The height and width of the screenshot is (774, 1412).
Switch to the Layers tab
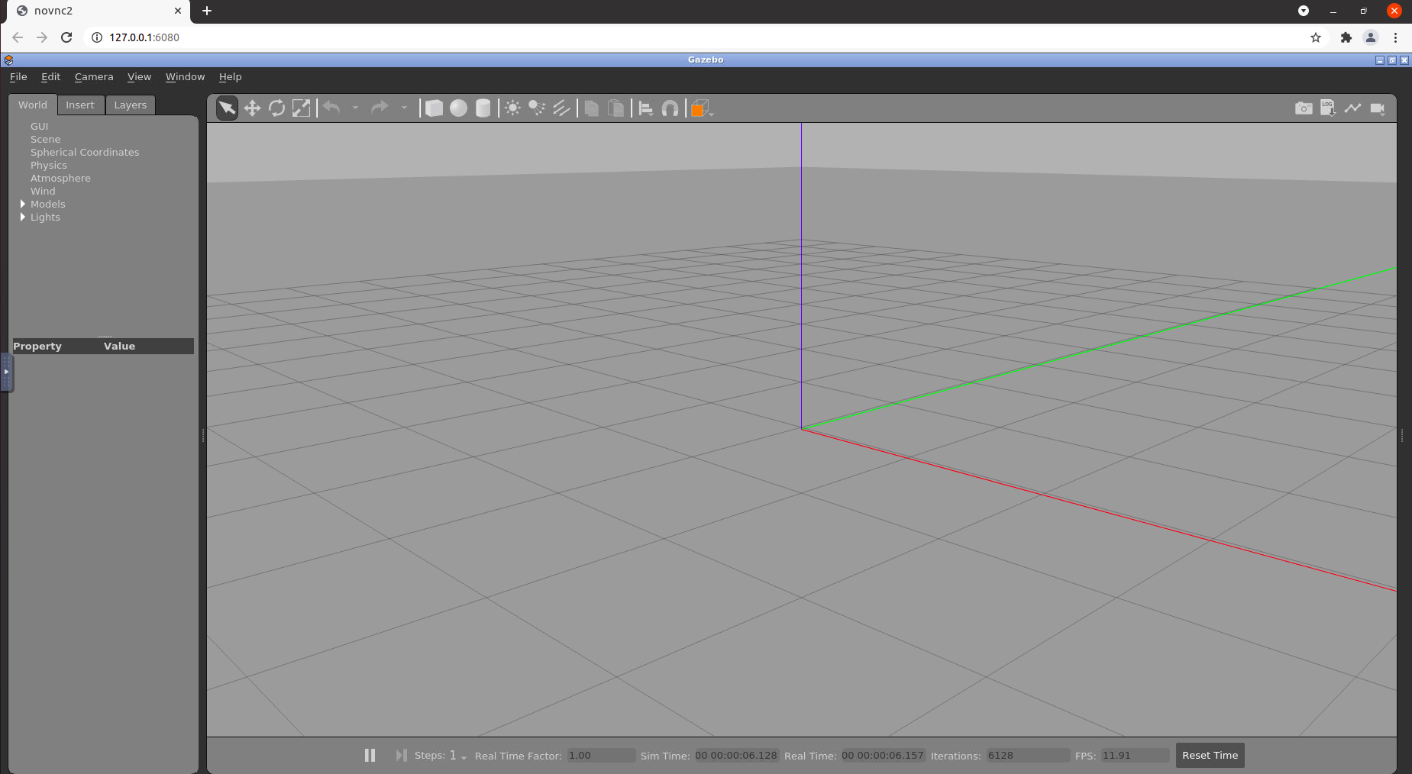tap(130, 105)
